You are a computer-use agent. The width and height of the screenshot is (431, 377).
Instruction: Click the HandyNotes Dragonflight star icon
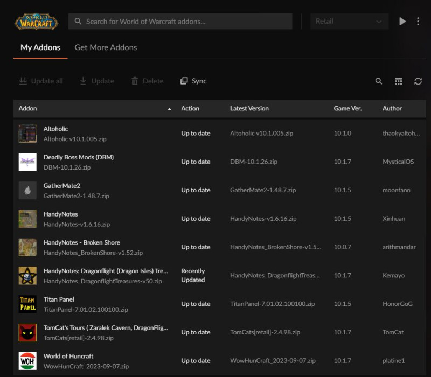pos(27,276)
